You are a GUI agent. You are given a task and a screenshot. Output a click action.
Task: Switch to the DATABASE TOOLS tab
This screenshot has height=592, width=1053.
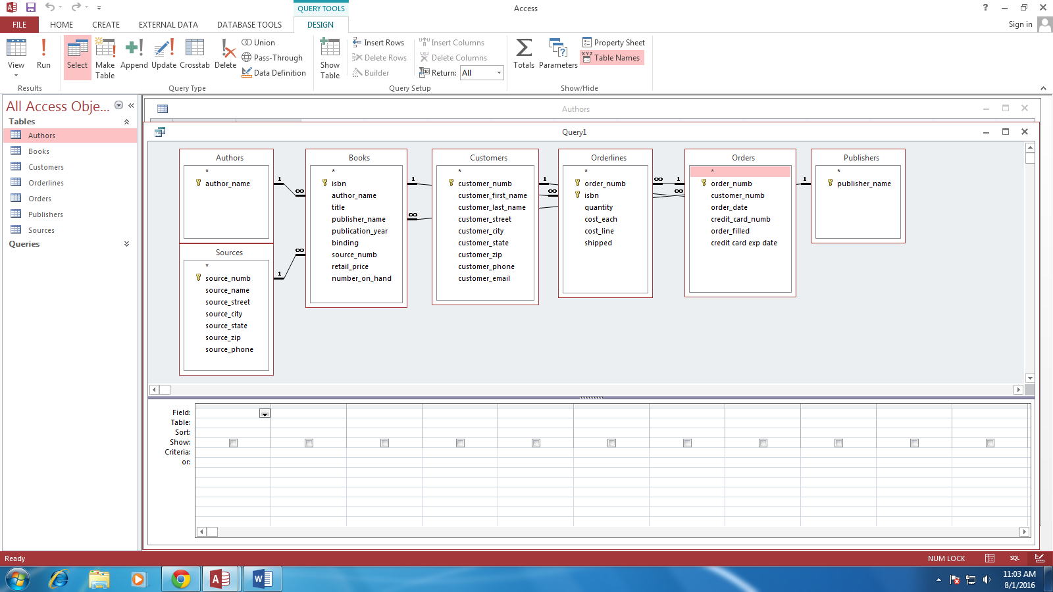[249, 24]
